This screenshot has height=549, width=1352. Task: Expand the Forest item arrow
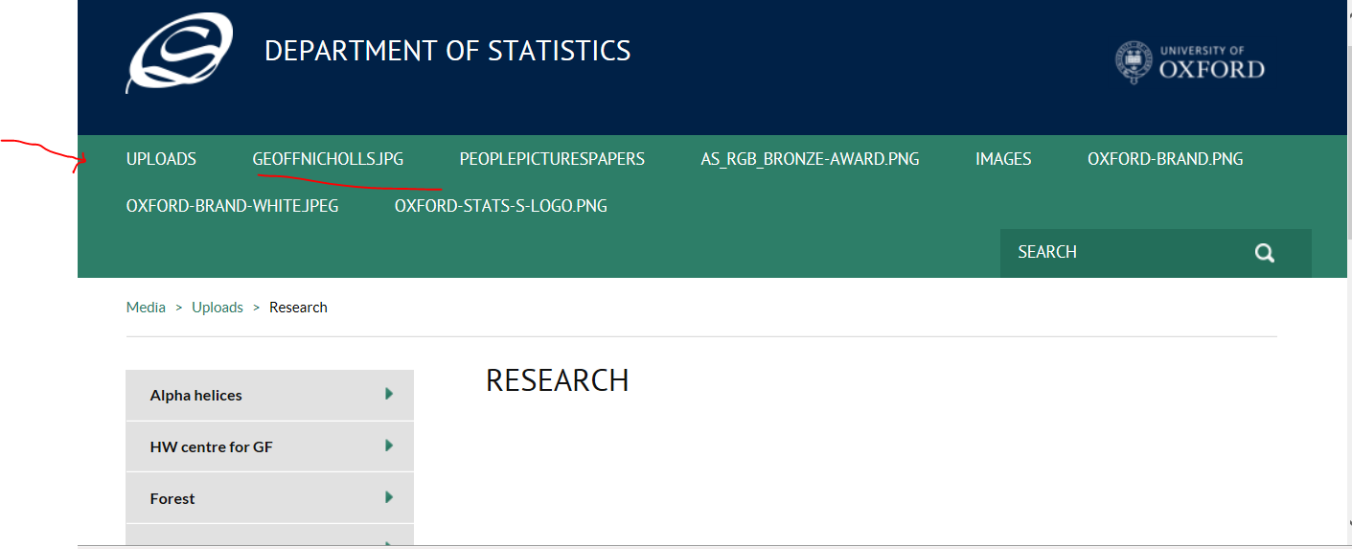[x=389, y=497]
